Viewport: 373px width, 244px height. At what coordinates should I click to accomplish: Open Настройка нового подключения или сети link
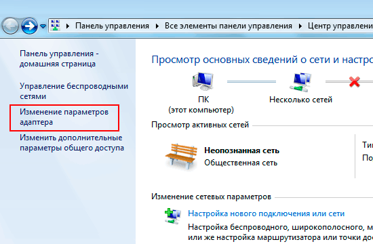point(267,213)
